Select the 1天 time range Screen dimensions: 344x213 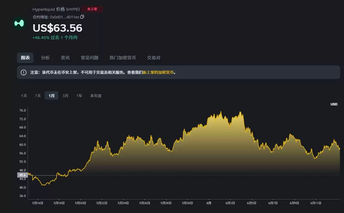pyautogui.click(x=24, y=96)
